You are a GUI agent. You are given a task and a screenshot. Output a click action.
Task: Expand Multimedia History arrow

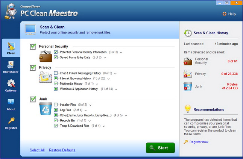[x=97, y=84]
